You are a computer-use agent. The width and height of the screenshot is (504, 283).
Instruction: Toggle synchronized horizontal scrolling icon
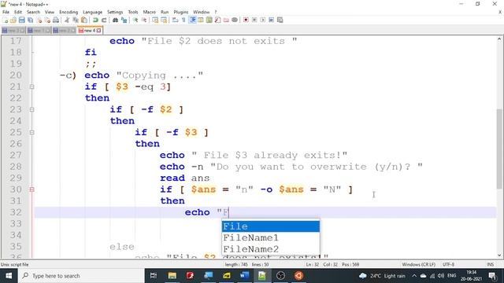(x=165, y=20)
